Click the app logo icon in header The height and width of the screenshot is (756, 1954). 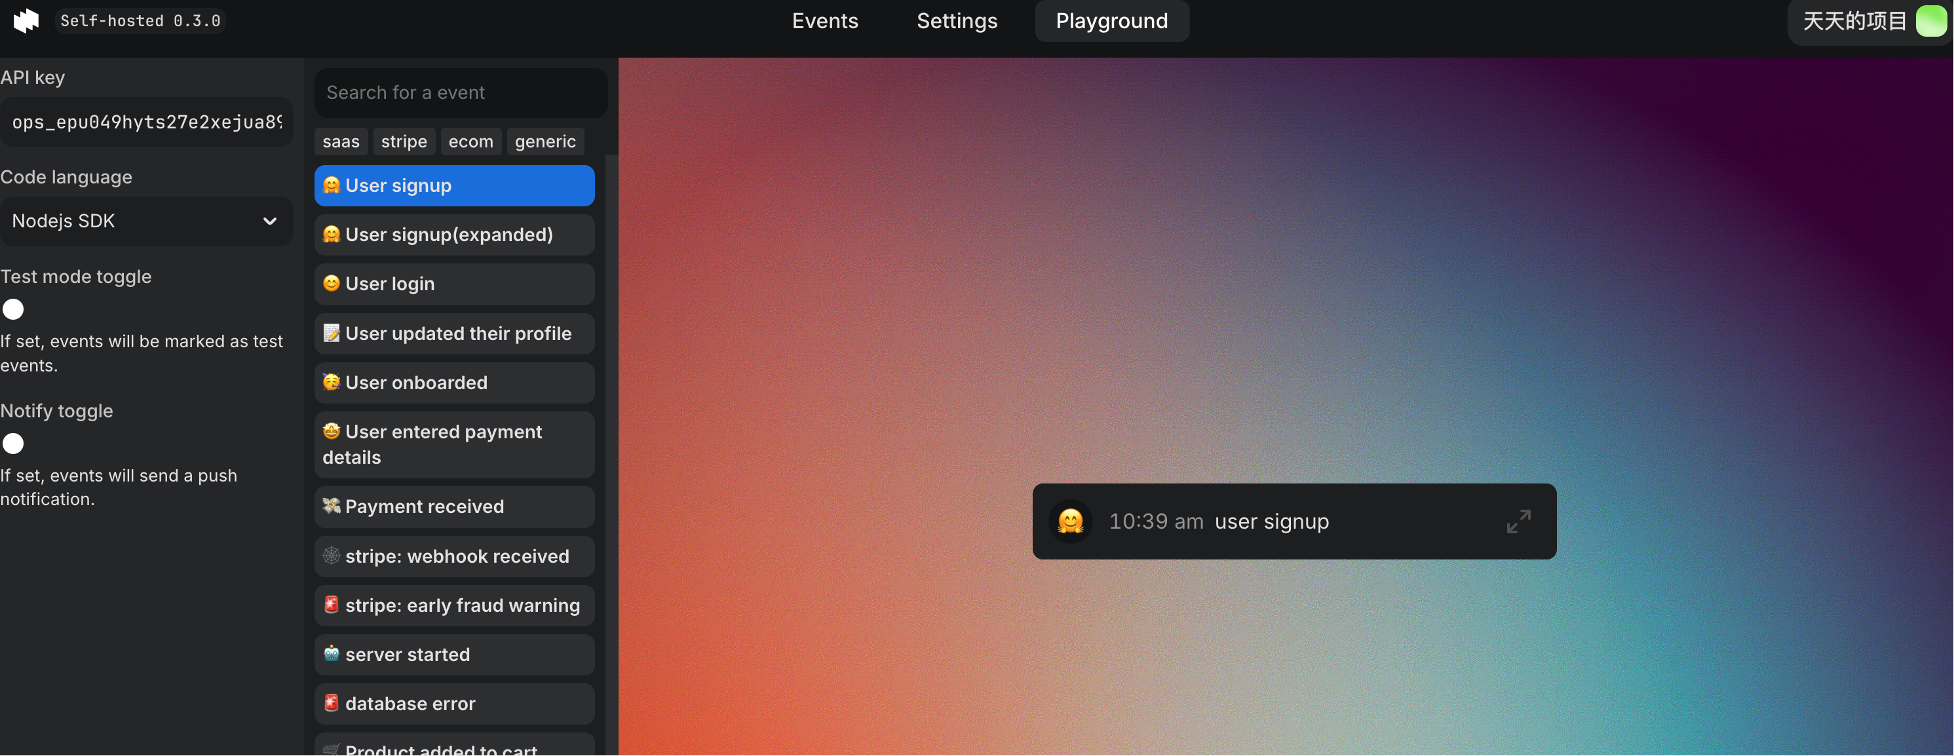click(x=27, y=20)
